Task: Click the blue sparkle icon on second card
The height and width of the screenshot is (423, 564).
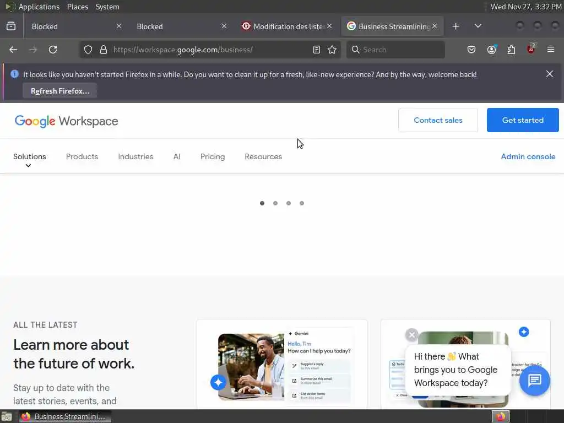Action: (x=524, y=332)
